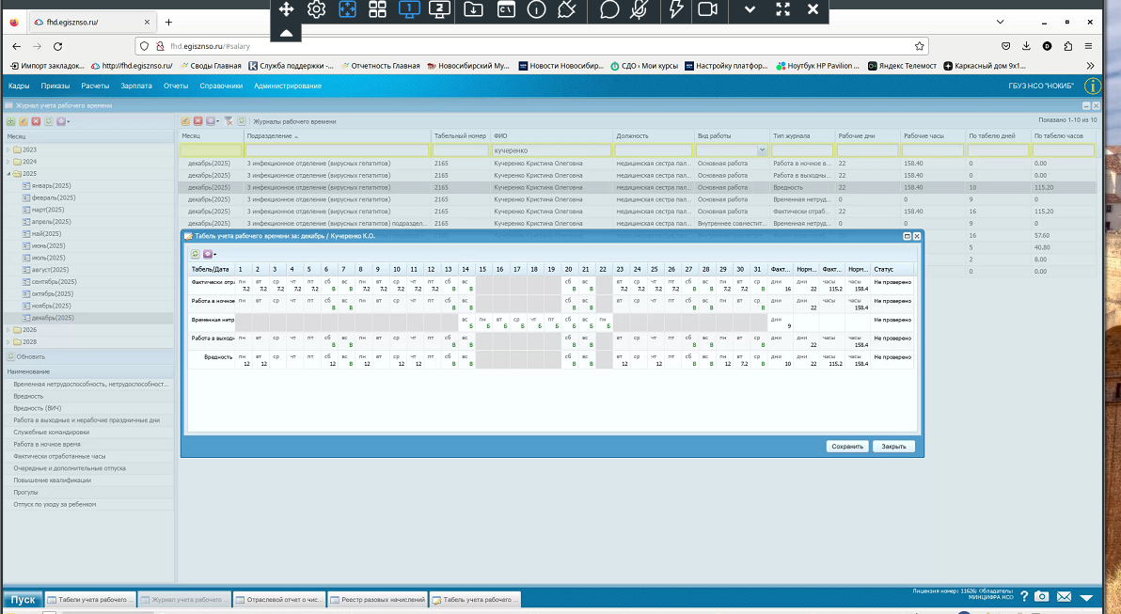Open the Расчеты menu
1121x614 pixels.
click(95, 86)
